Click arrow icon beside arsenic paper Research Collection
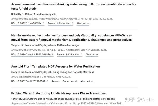The height and width of the screenshot is (106, 158). 72,23
